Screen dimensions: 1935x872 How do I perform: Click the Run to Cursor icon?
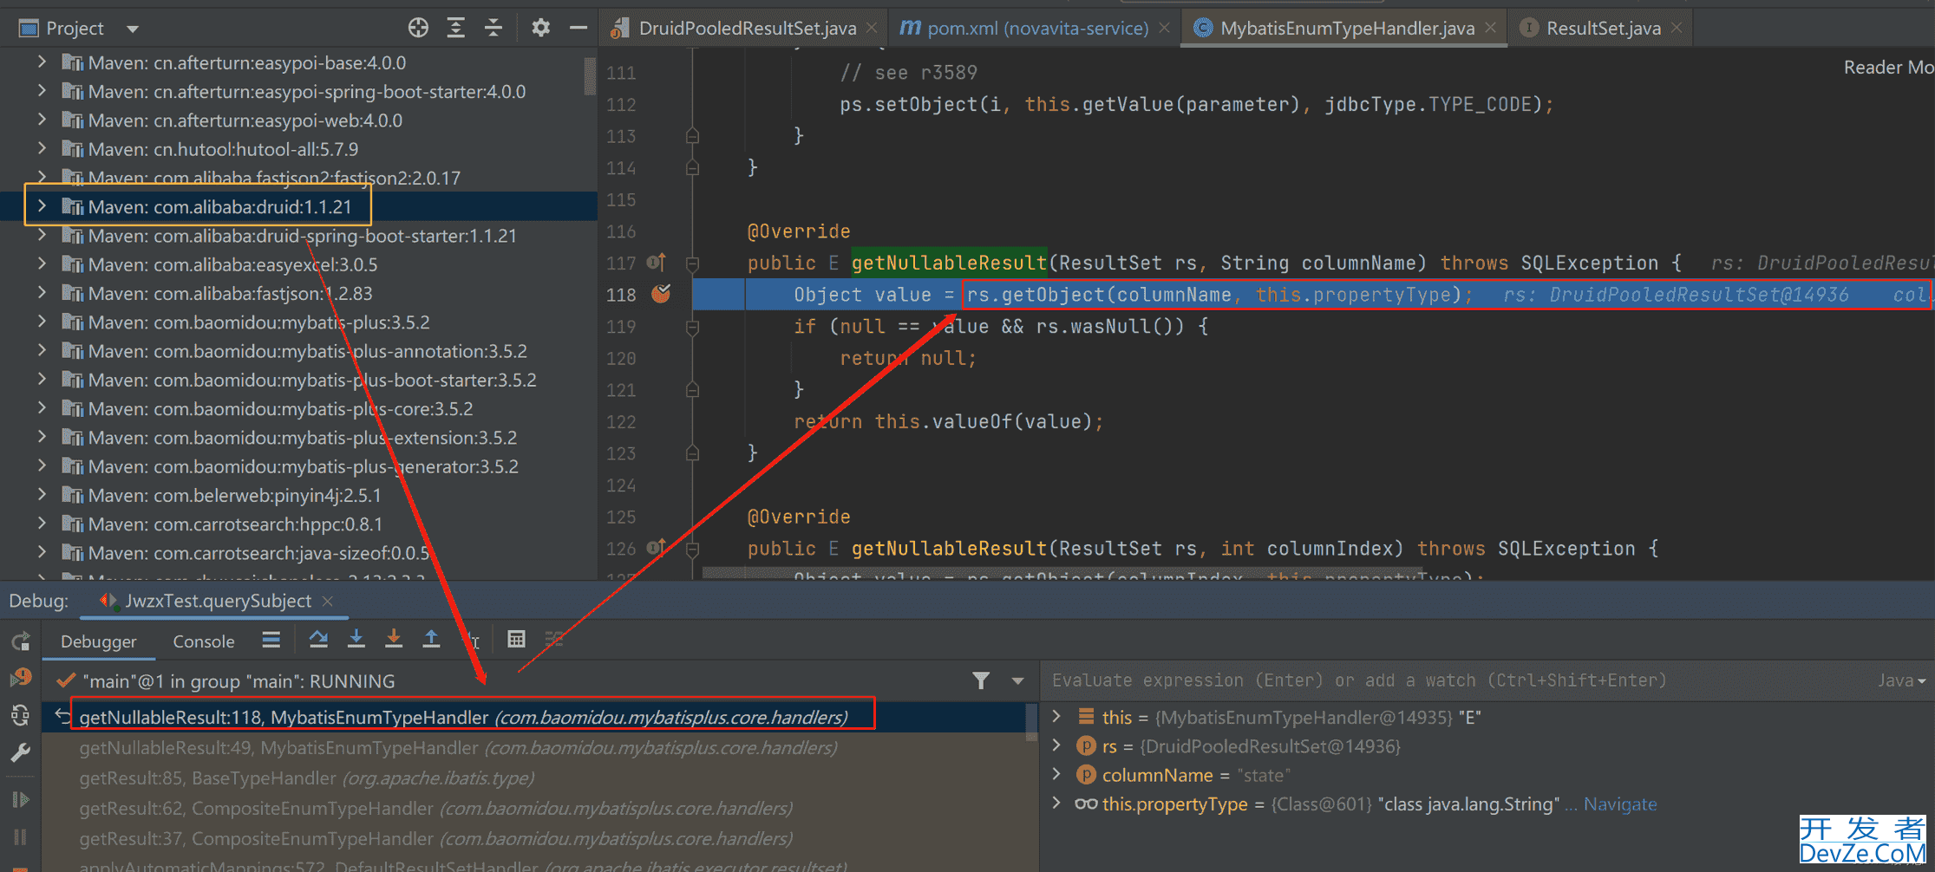pos(472,640)
